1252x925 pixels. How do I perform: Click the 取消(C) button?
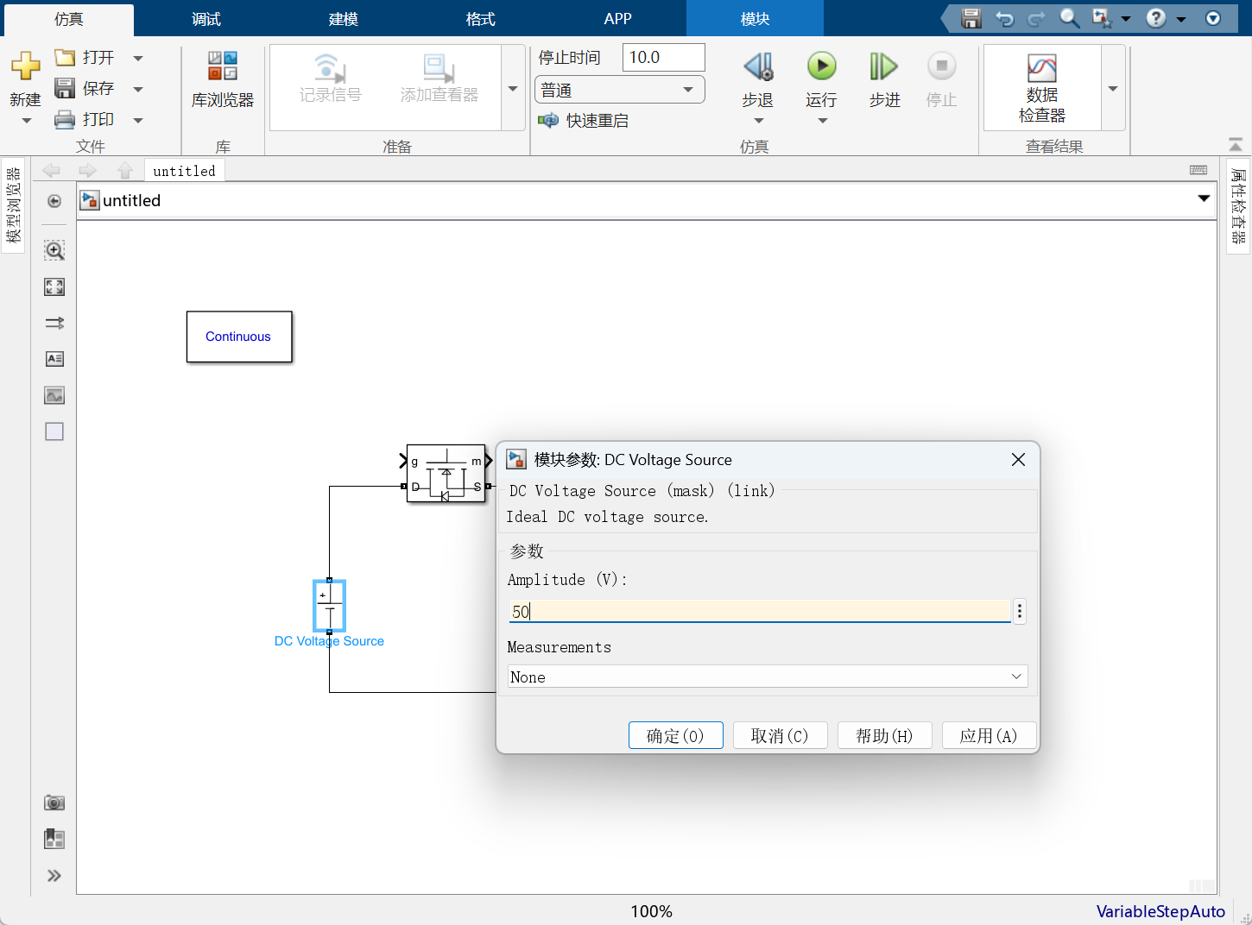click(780, 735)
